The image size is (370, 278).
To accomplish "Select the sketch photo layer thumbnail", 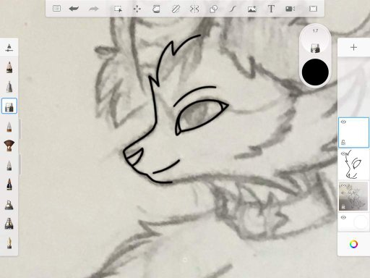I will tap(353, 196).
